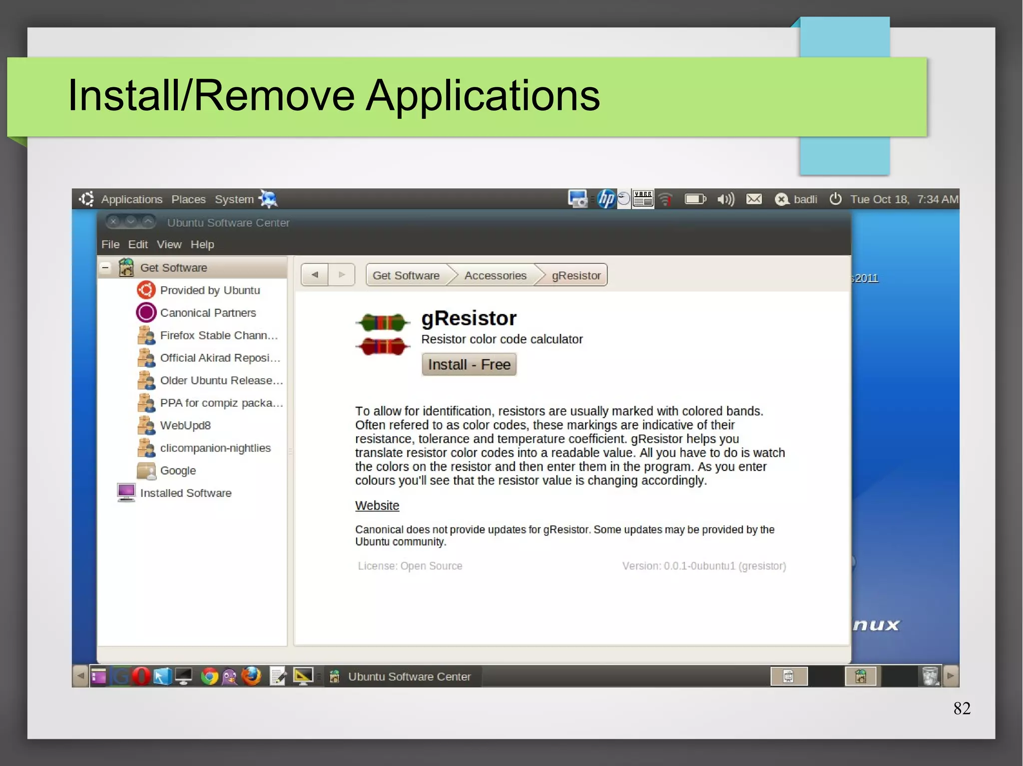The image size is (1023, 766).
Task: Switch to first workspace thumbnail
Action: tap(789, 676)
